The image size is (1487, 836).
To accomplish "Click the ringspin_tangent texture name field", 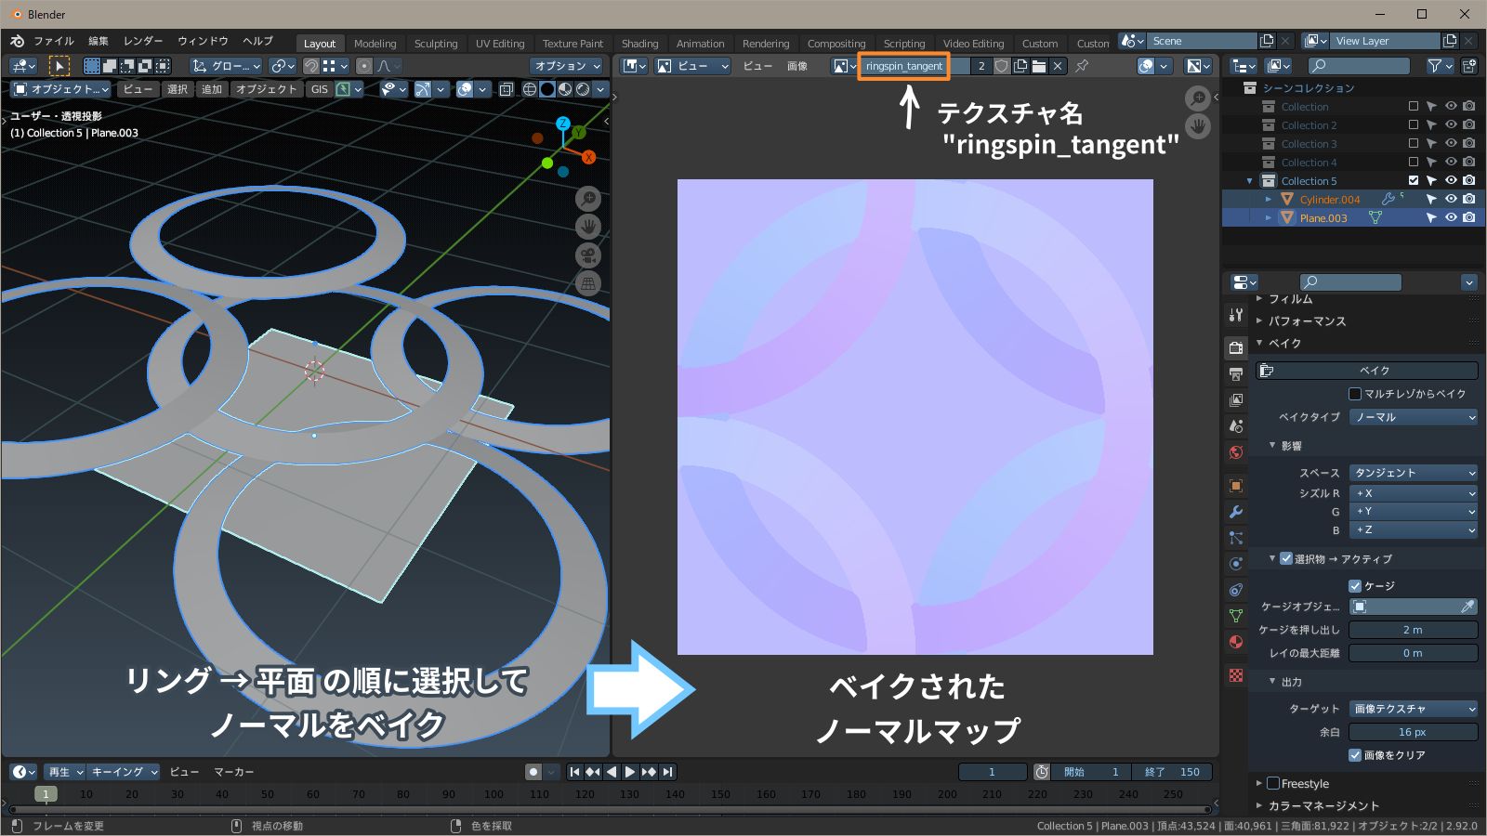I will 902,66.
